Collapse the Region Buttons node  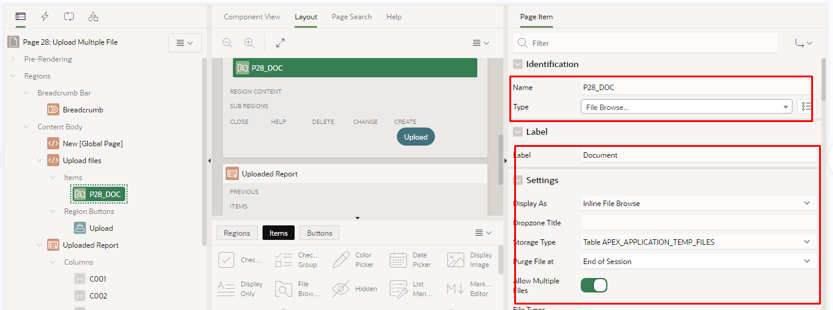(x=53, y=212)
